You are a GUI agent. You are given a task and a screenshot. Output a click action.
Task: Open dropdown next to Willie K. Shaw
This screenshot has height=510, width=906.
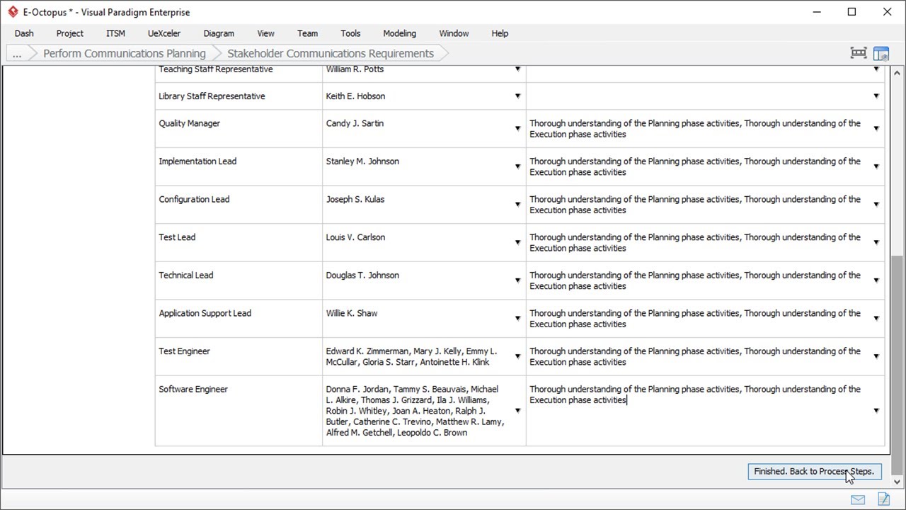coord(517,319)
